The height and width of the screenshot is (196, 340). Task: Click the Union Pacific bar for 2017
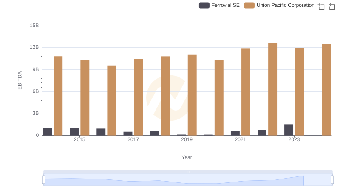pos(139,97)
